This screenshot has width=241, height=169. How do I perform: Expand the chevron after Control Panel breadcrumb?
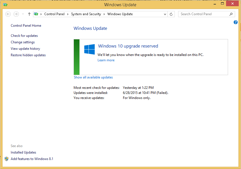pos(68,14)
